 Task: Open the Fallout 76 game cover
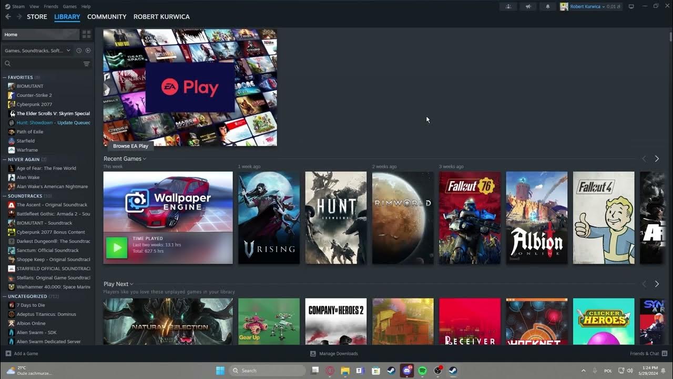pos(470,217)
